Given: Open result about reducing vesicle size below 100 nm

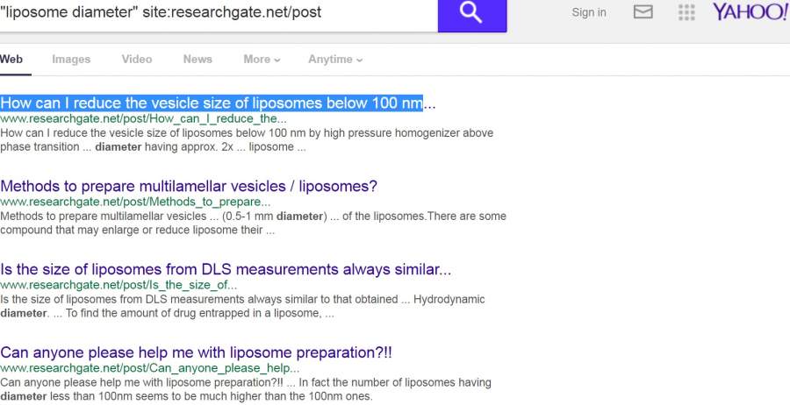Looking at the screenshot, I should (x=218, y=103).
